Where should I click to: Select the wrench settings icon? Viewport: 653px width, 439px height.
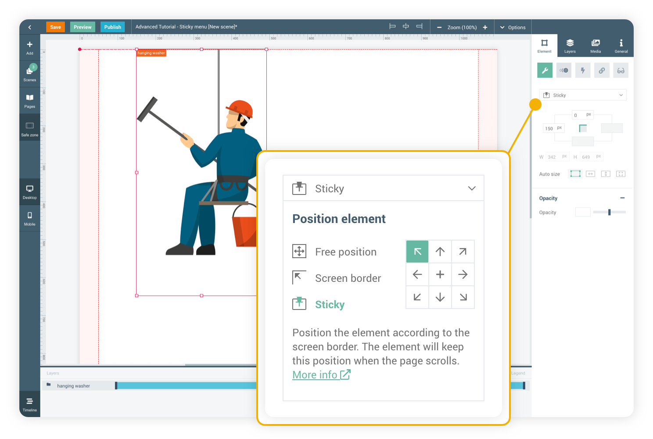tap(545, 70)
